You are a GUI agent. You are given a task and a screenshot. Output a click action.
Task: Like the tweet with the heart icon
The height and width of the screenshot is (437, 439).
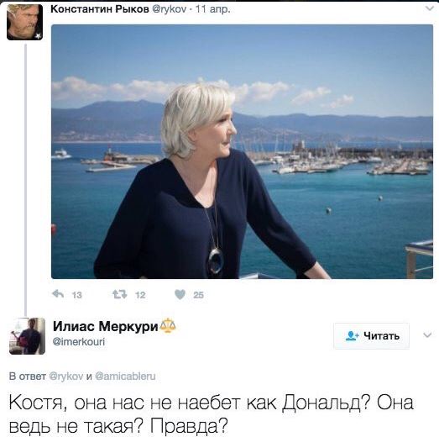point(180,294)
